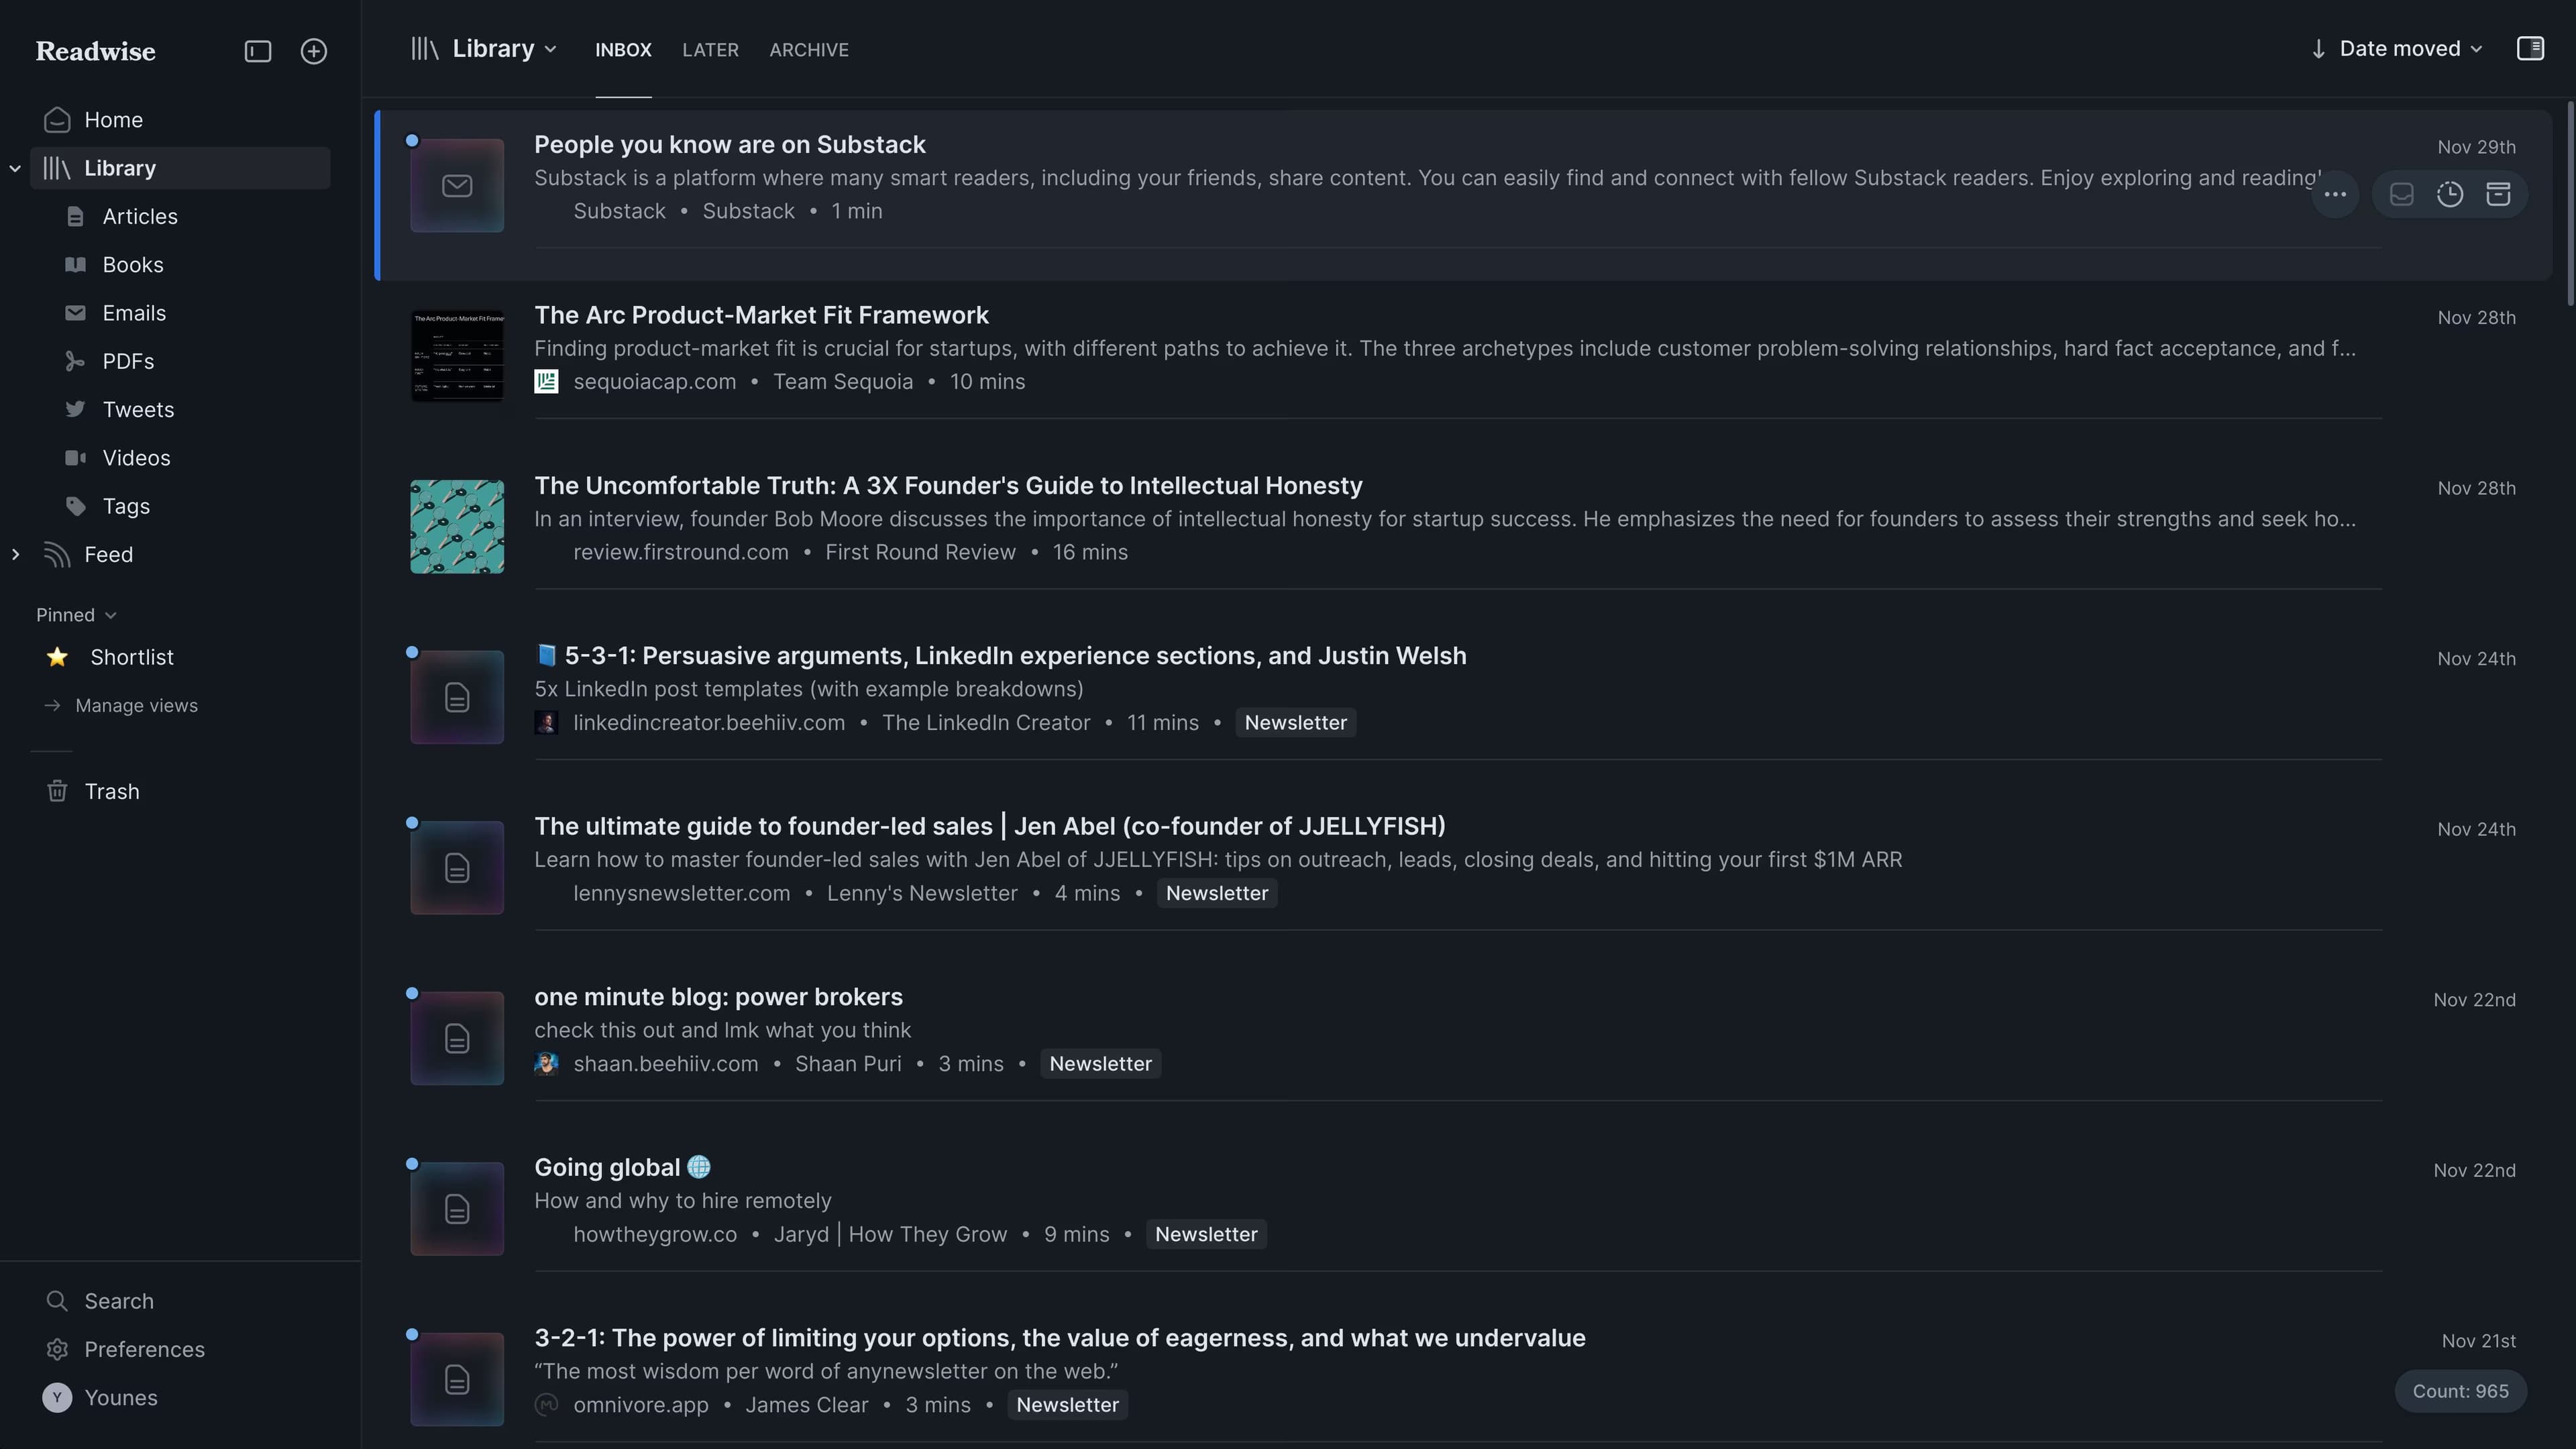Move Substack email to Later clock icon
The height and width of the screenshot is (1449, 2576).
(2450, 195)
